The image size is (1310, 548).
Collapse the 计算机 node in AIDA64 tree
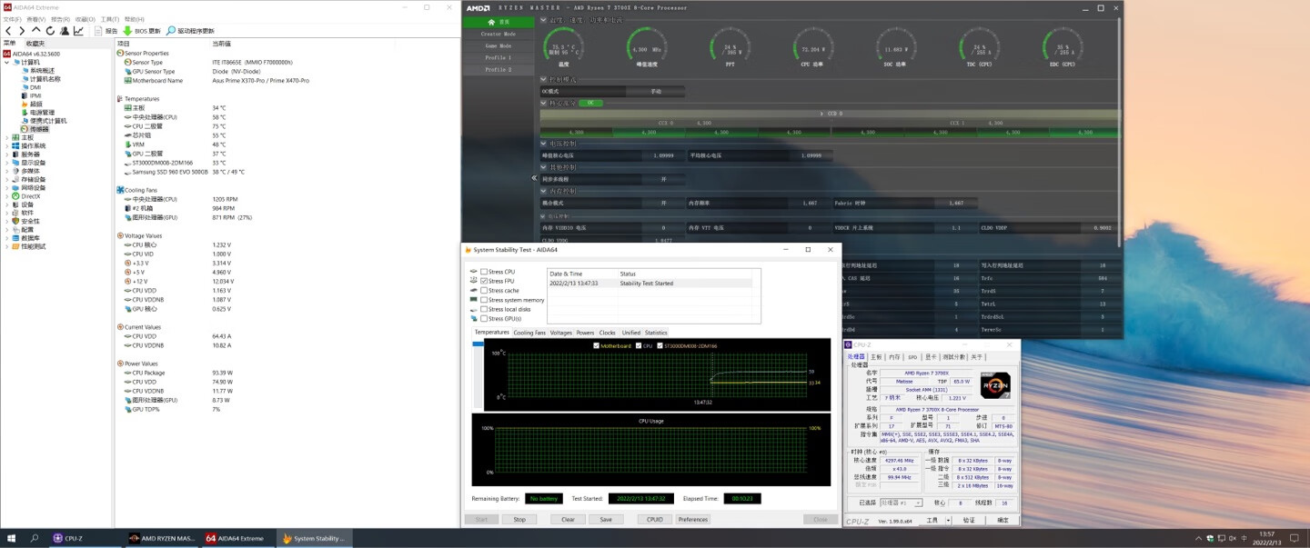7,62
